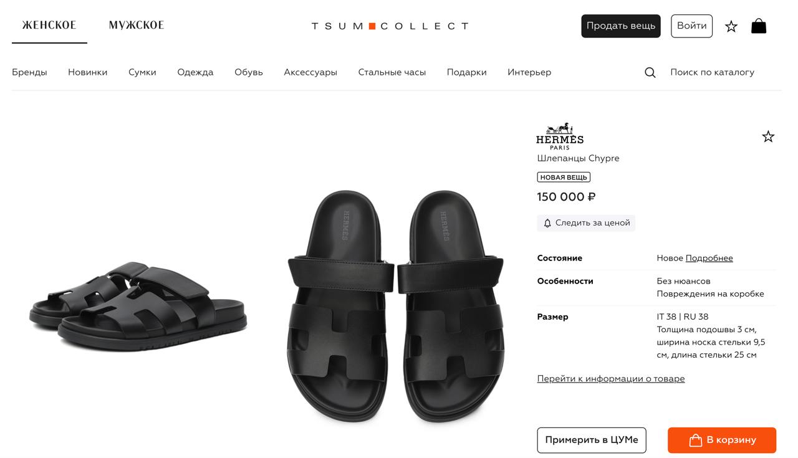Open the Интерьер category
The width and height of the screenshot is (798, 458).
[x=529, y=72]
